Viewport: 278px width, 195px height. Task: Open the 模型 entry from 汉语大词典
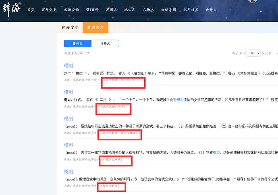(68, 65)
